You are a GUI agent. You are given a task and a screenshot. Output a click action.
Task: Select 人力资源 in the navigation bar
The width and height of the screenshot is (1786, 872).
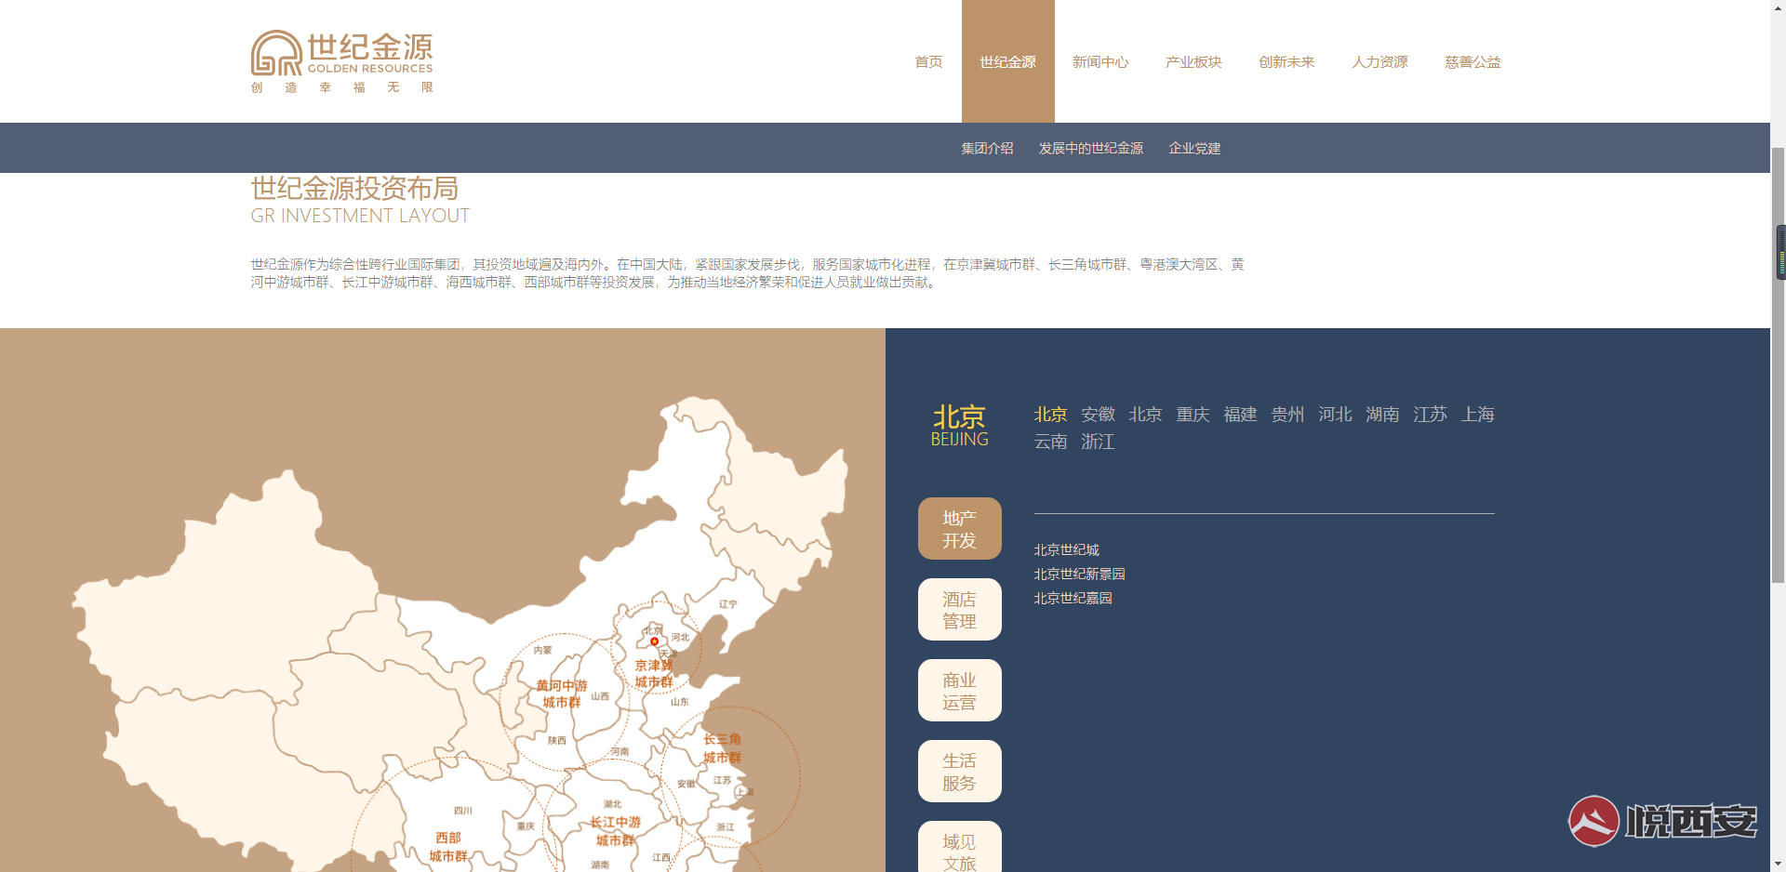(1379, 61)
